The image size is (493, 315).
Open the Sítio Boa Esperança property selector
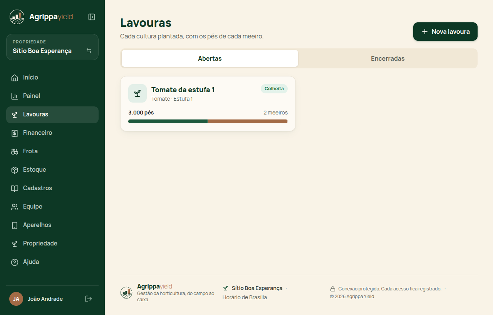coord(52,47)
